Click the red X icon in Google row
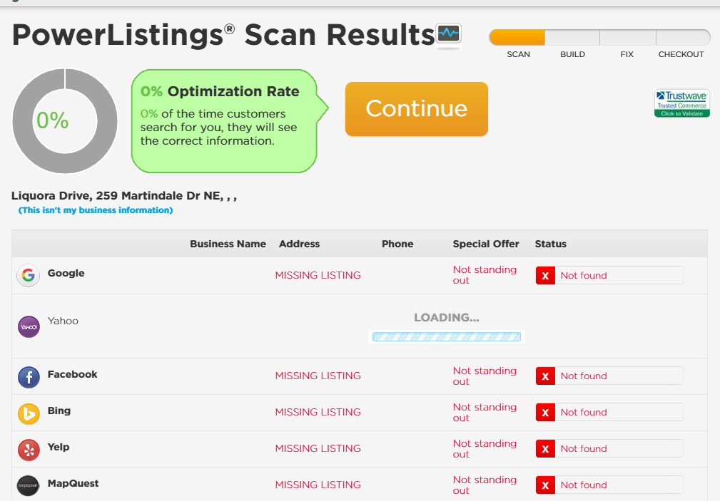Image resolution: width=720 pixels, height=501 pixels. click(545, 275)
